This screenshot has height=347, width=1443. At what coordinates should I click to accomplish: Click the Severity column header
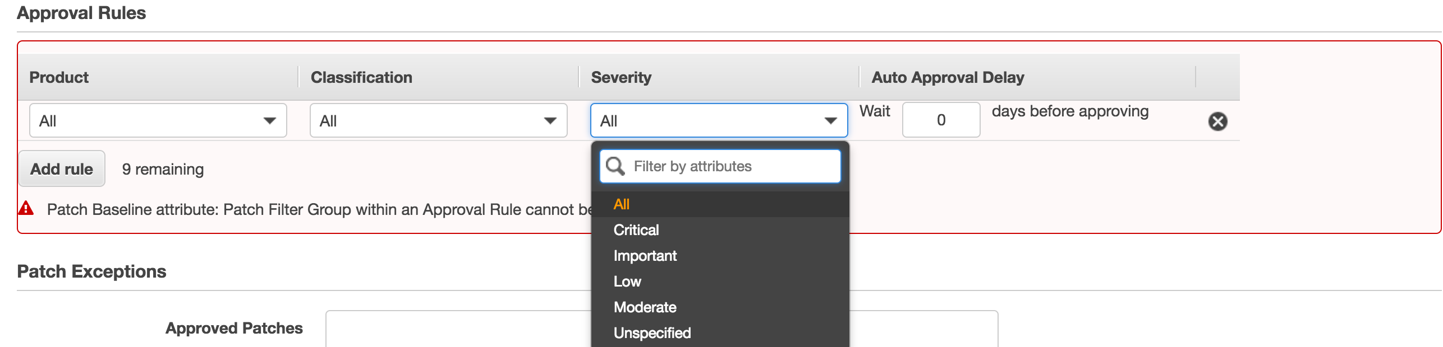[x=621, y=77]
